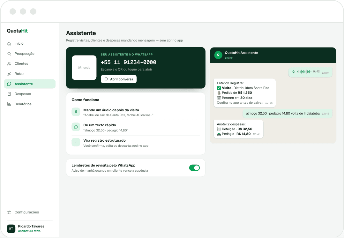Click the Rotas route icon
The image size is (344, 238).
[x=9, y=74]
